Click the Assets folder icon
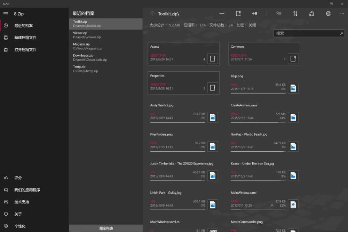 213,58
